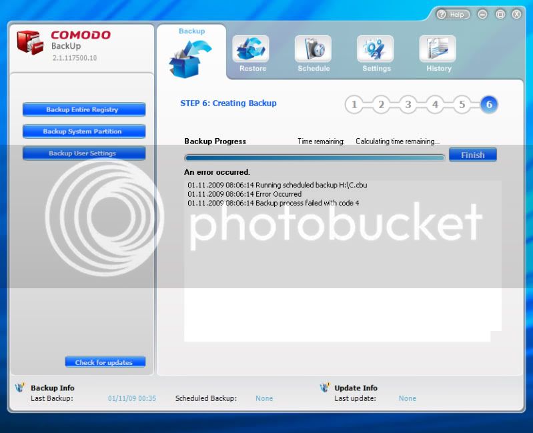Click the Update Info status icon
This screenshot has width=533, height=433.
325,387
